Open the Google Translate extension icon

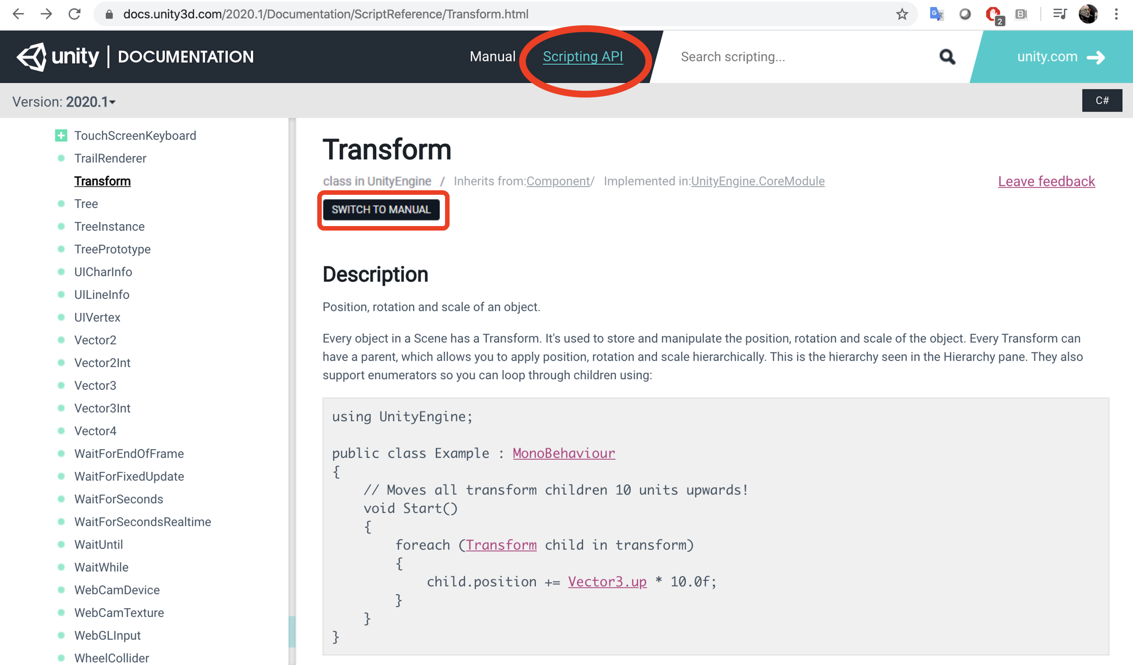click(936, 14)
